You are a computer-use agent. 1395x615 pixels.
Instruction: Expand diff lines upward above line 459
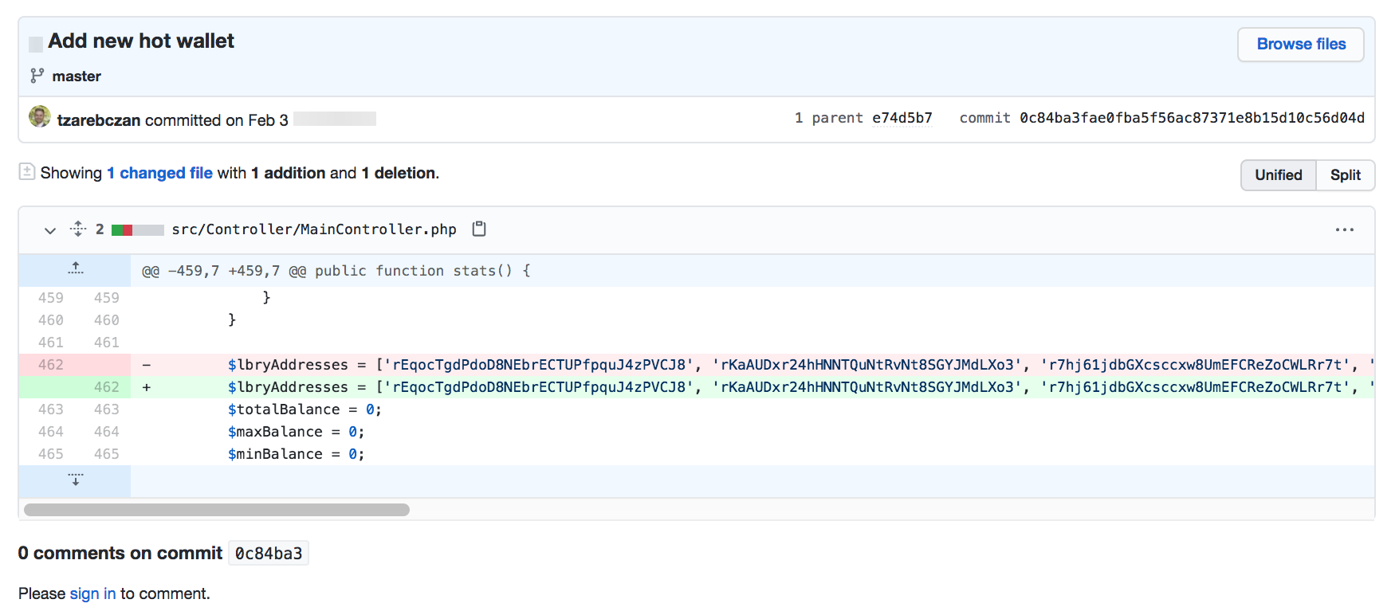[75, 269]
